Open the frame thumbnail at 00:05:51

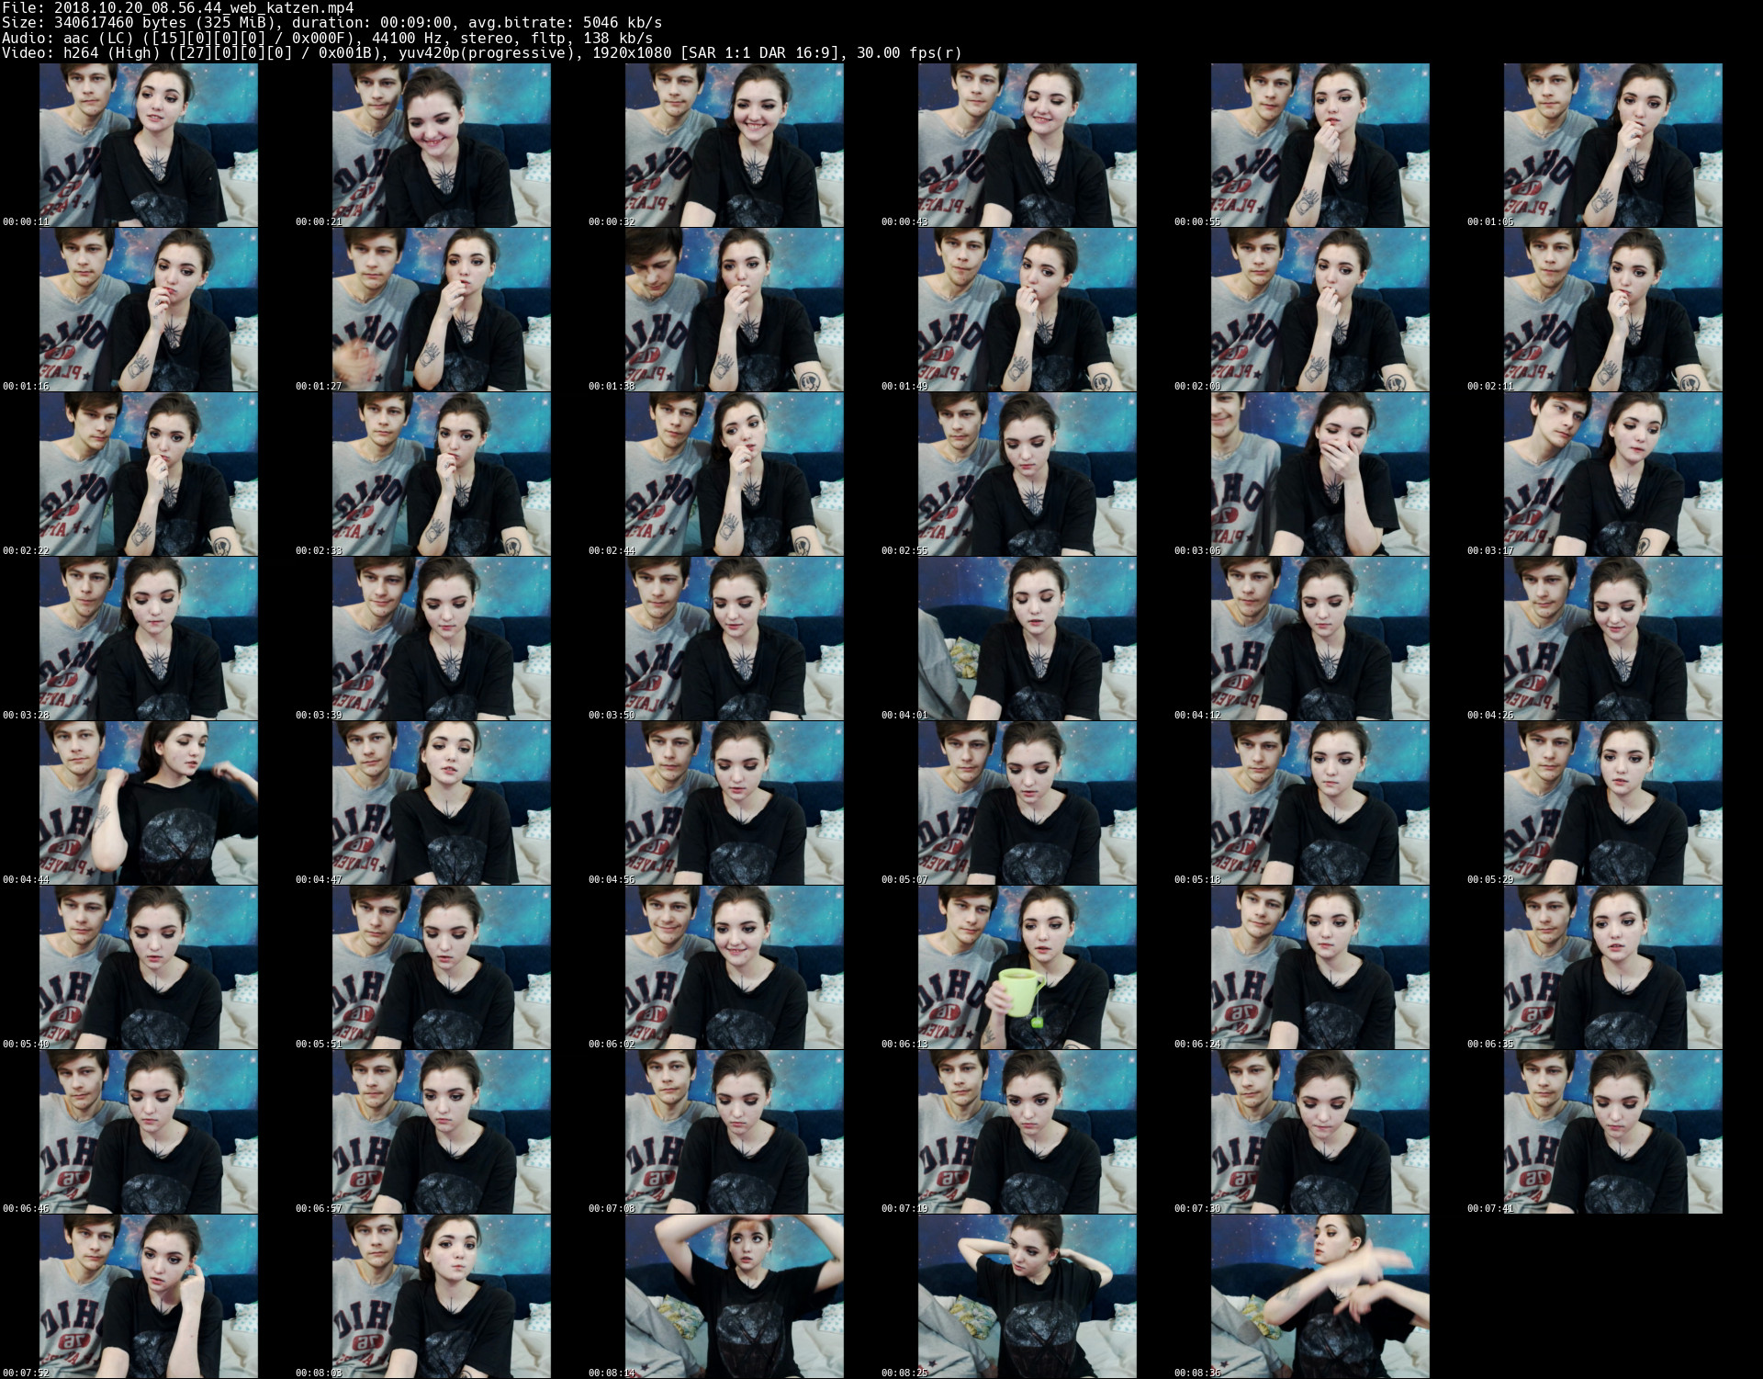[x=442, y=967]
